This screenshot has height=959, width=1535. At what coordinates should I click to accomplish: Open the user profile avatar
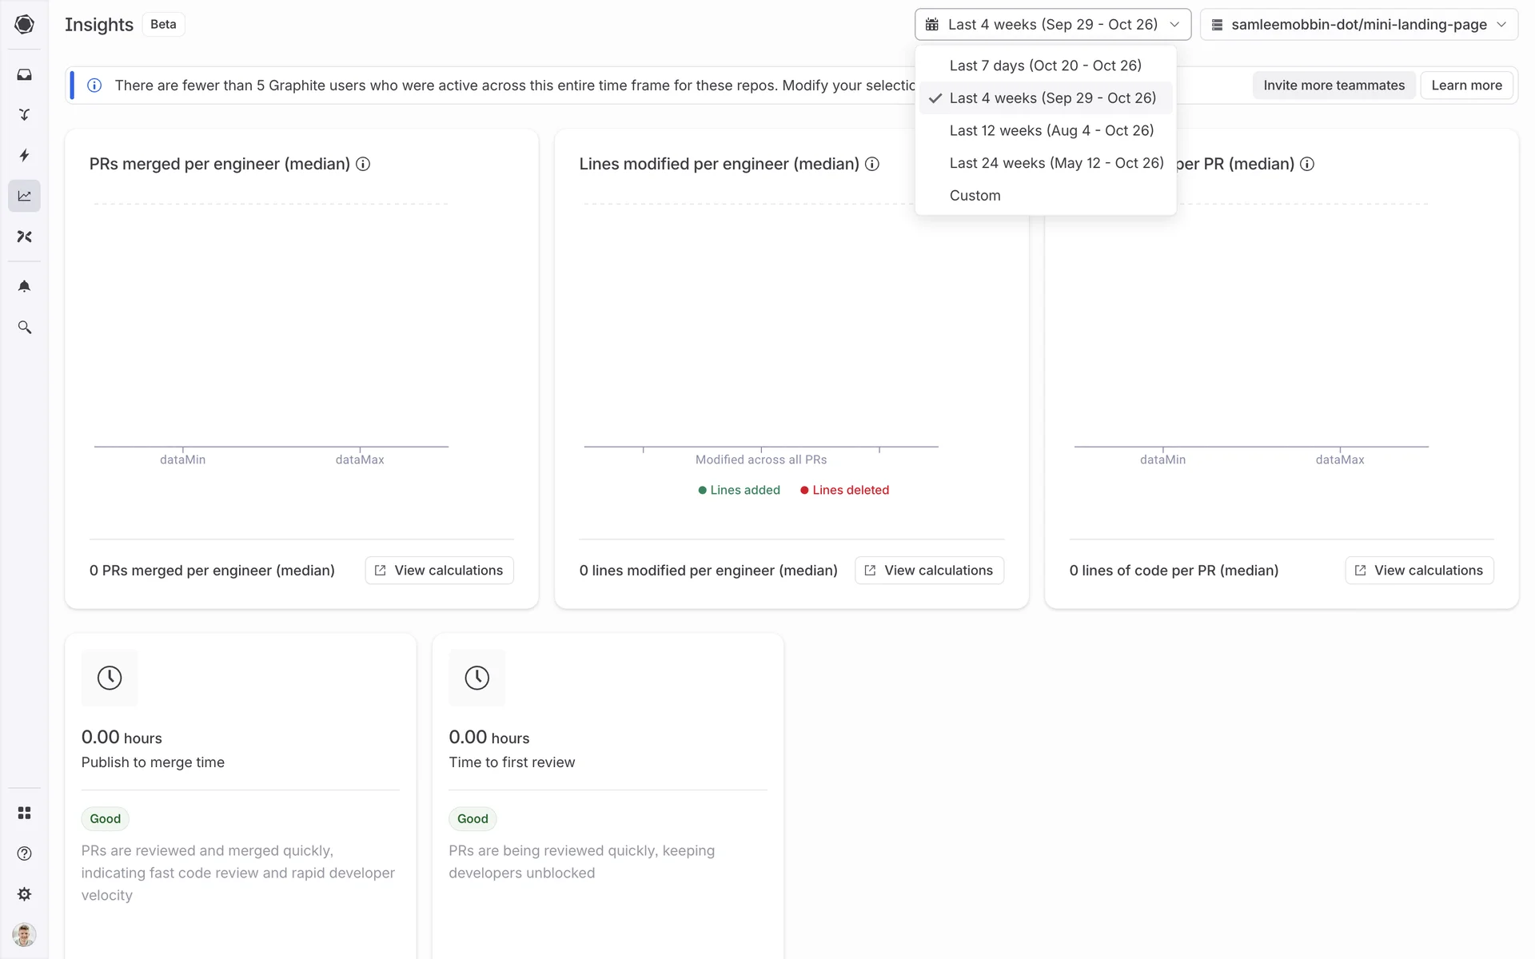click(x=24, y=934)
